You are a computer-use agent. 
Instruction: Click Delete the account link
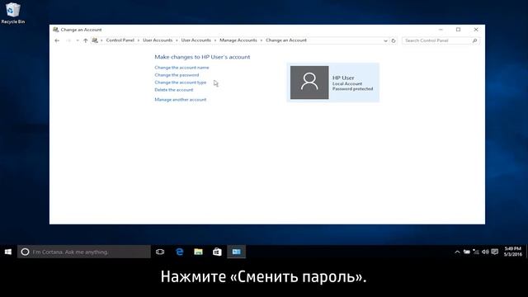pos(174,90)
